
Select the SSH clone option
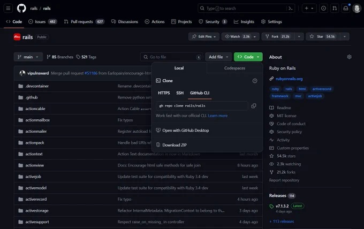click(180, 93)
